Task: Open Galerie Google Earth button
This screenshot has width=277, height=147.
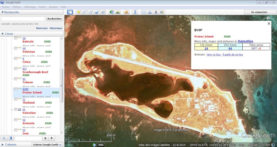Action: coord(47,145)
